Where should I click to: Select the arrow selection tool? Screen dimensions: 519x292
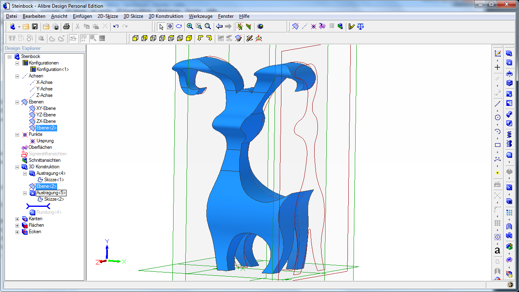click(x=161, y=26)
